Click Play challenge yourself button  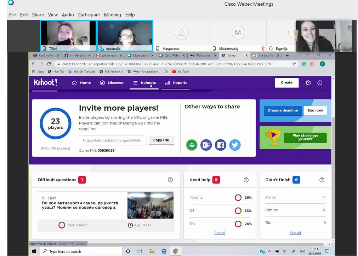point(305,137)
